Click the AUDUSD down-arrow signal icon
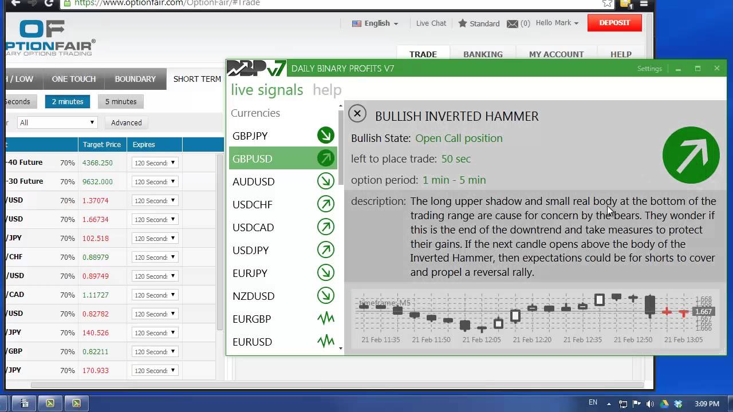The width and height of the screenshot is (733, 412). coord(326,181)
